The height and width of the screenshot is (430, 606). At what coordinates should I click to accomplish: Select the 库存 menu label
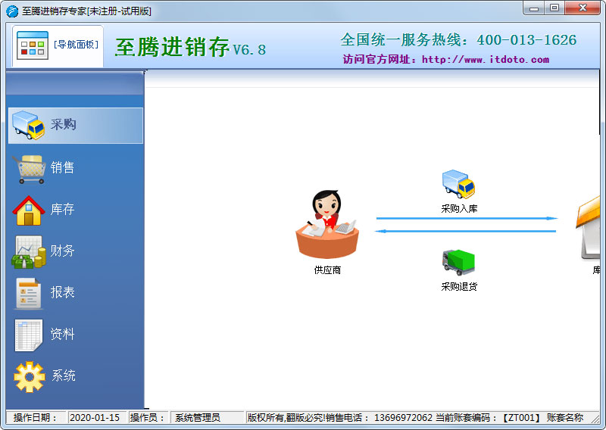[62, 209]
